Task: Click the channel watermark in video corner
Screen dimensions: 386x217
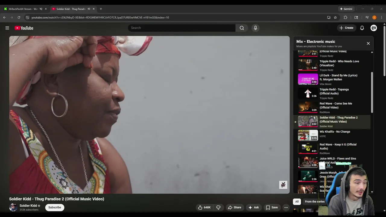Action: (x=283, y=185)
